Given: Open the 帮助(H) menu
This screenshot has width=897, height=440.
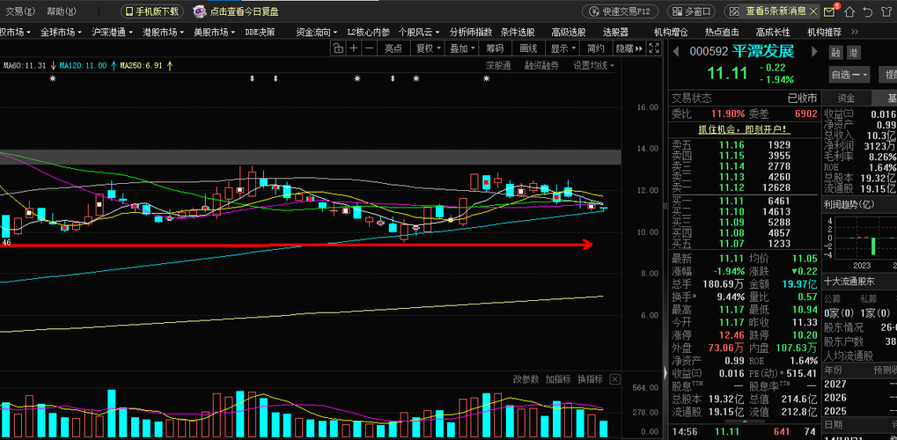Looking at the screenshot, I should pos(62,11).
